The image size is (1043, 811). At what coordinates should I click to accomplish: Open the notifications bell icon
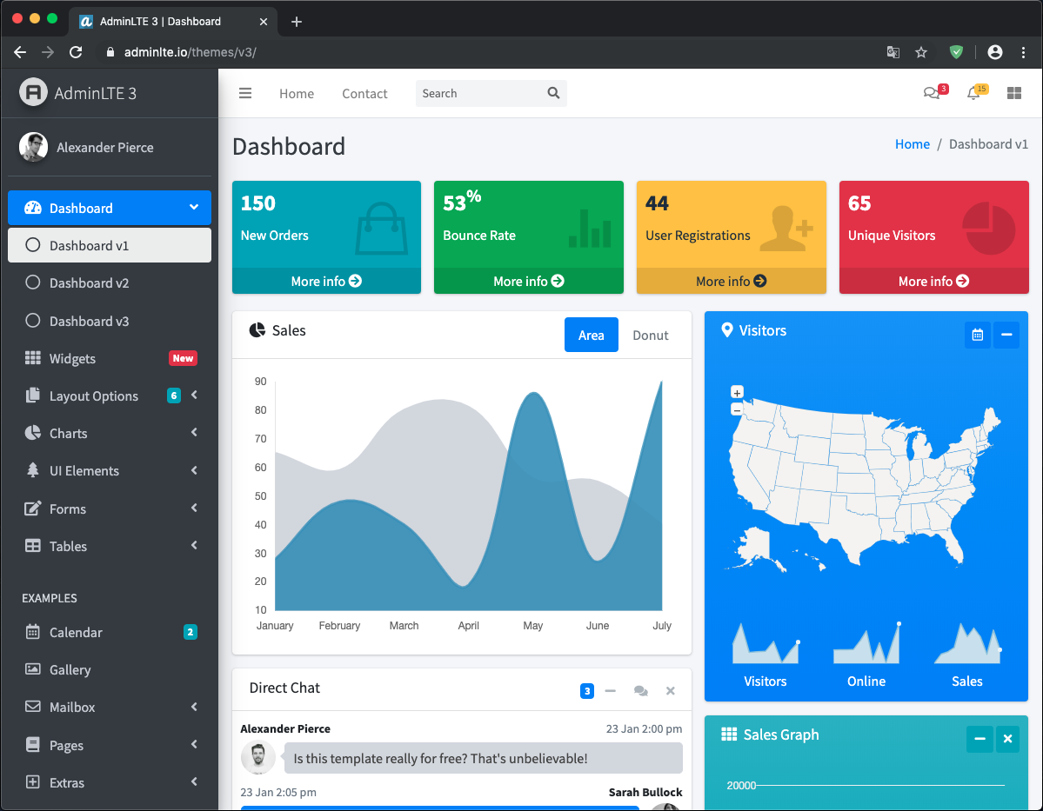(973, 93)
